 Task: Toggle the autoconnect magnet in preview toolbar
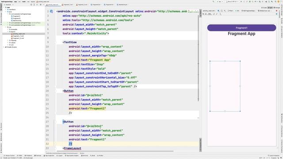click(206, 14)
